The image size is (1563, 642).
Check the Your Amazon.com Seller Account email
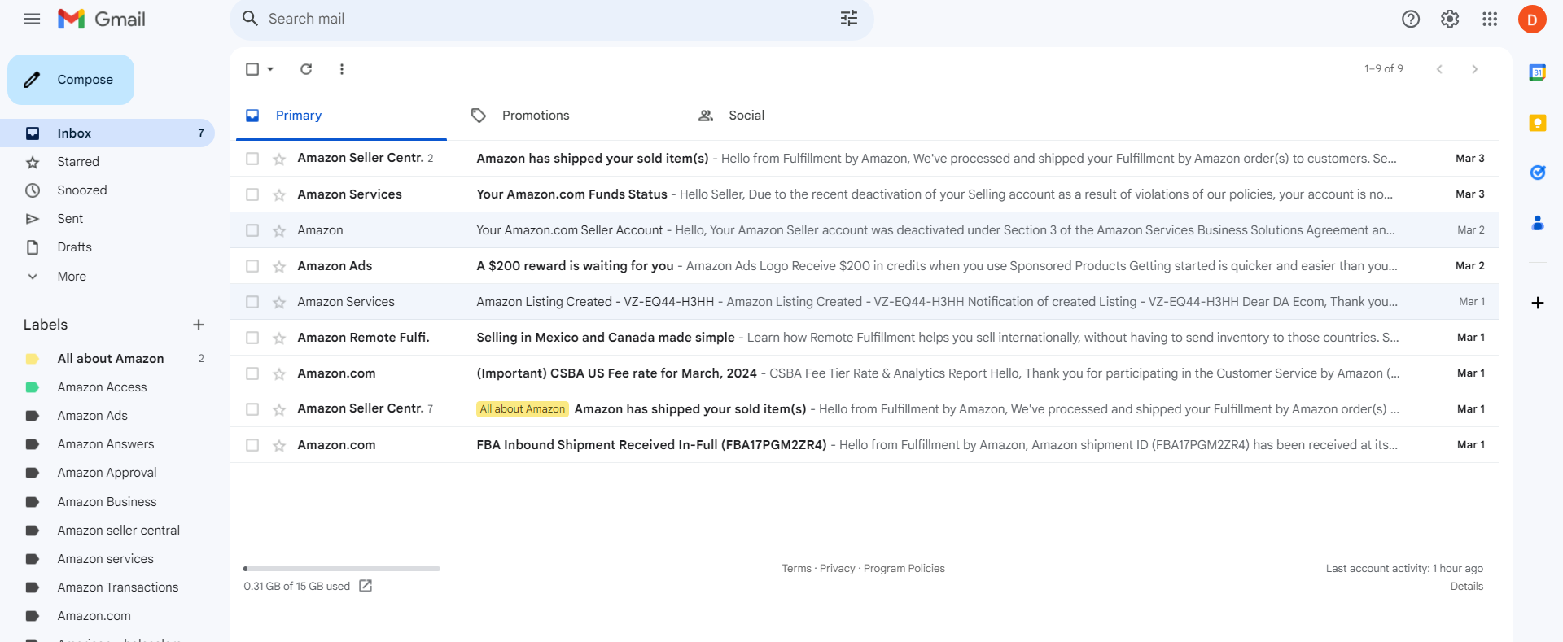[x=252, y=230]
